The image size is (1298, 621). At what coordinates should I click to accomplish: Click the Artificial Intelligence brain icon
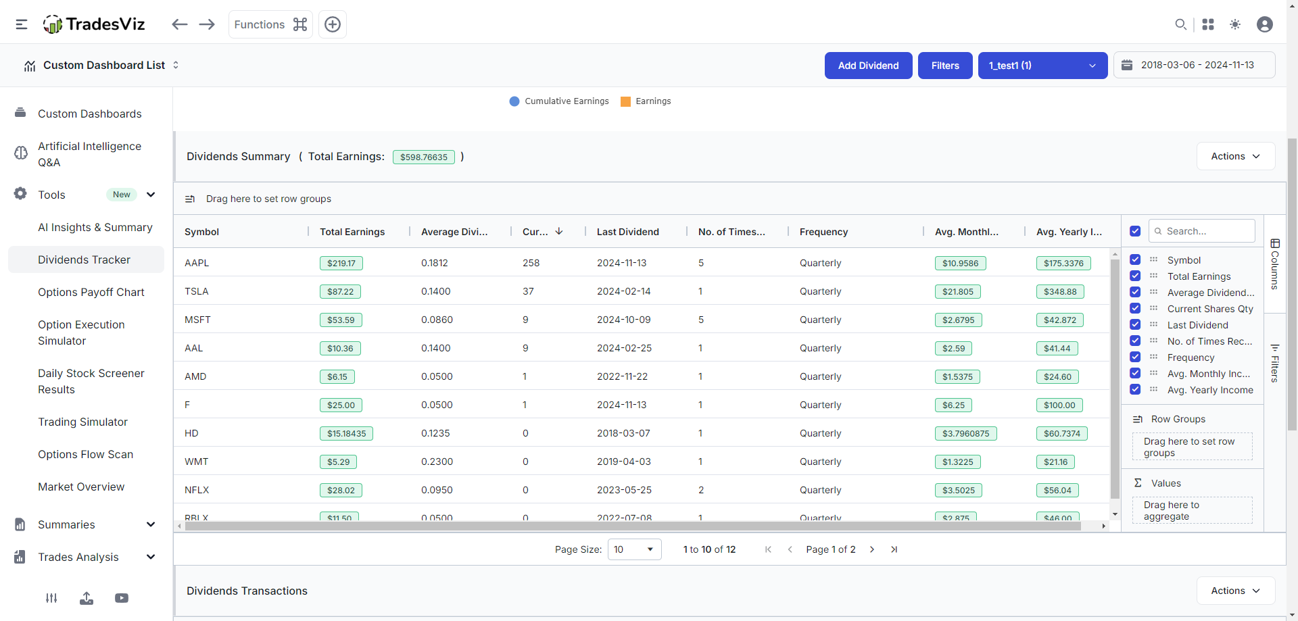[x=21, y=153]
